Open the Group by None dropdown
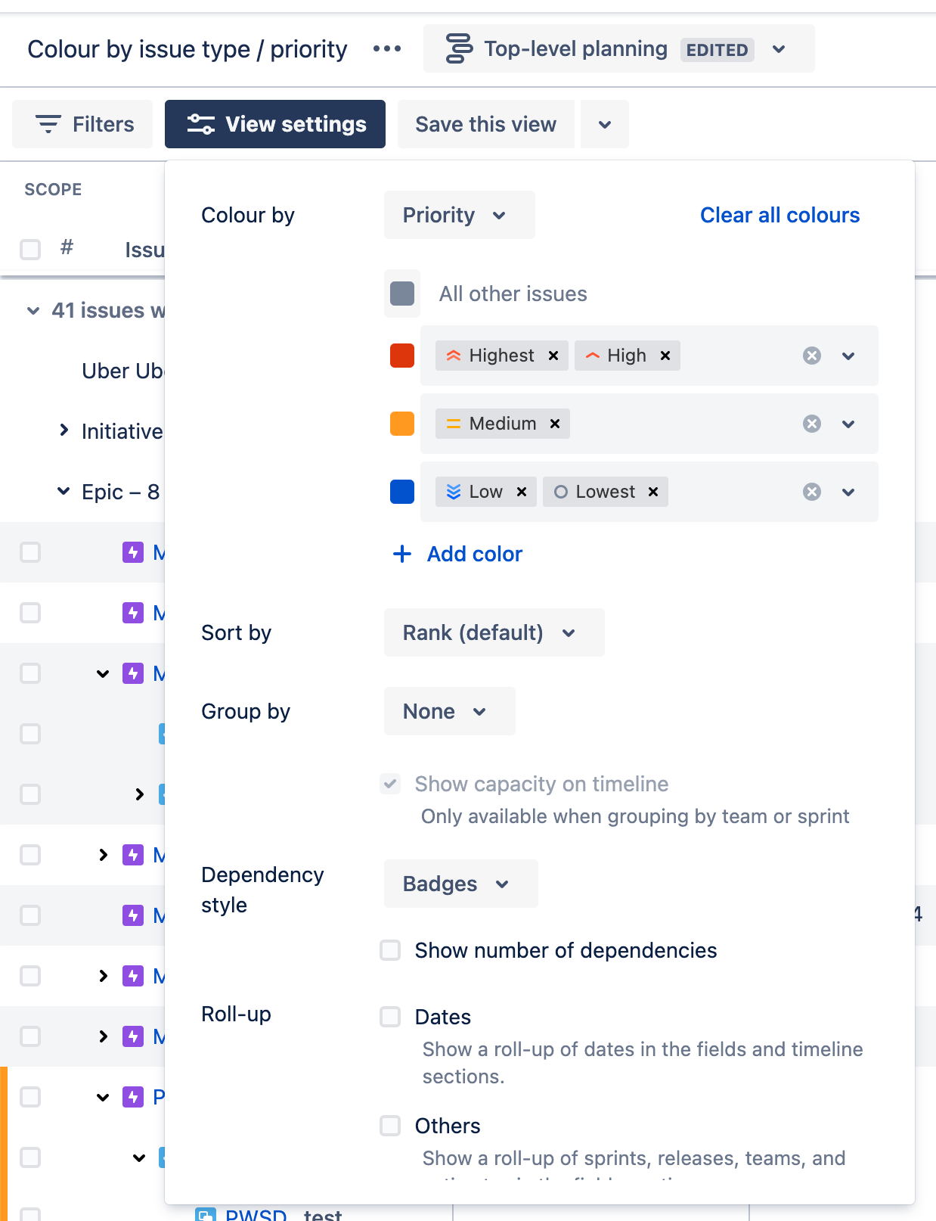Image resolution: width=936 pixels, height=1221 pixels. pos(450,711)
